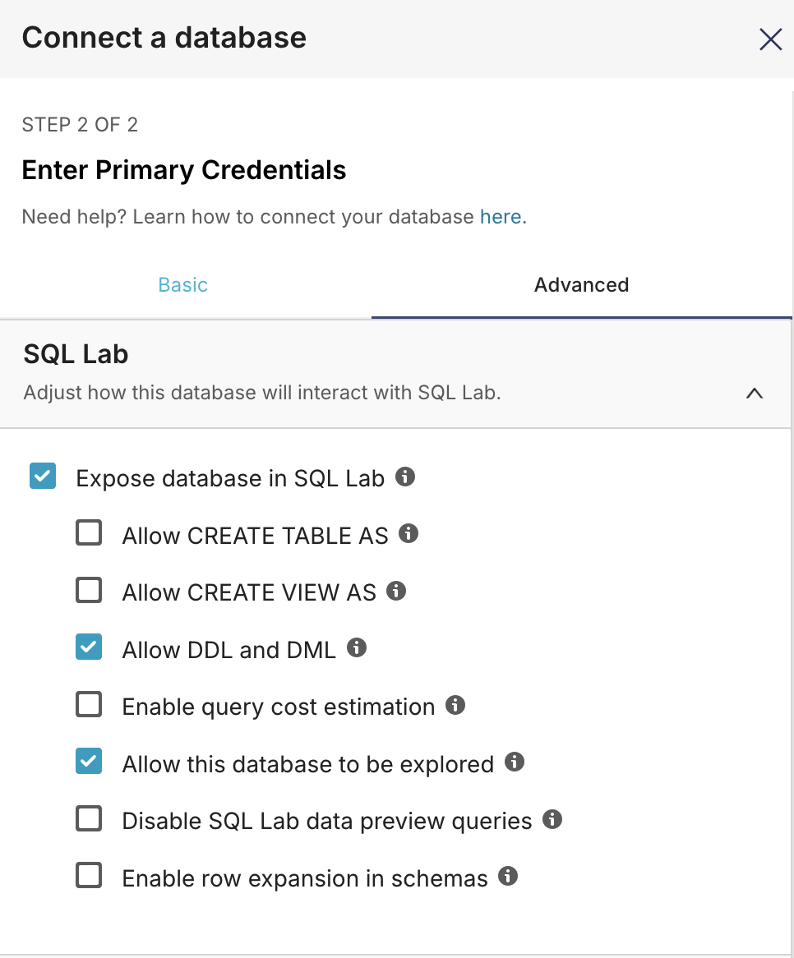Click info icon beside Allow DDL and DML
The image size is (794, 958).
point(357,647)
